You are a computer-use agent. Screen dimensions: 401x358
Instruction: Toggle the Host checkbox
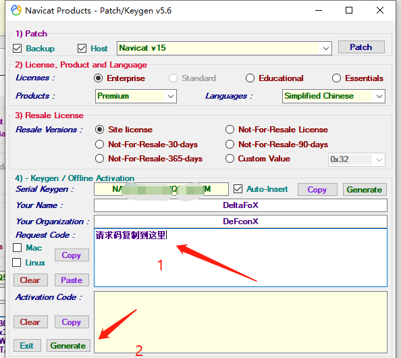[82, 48]
